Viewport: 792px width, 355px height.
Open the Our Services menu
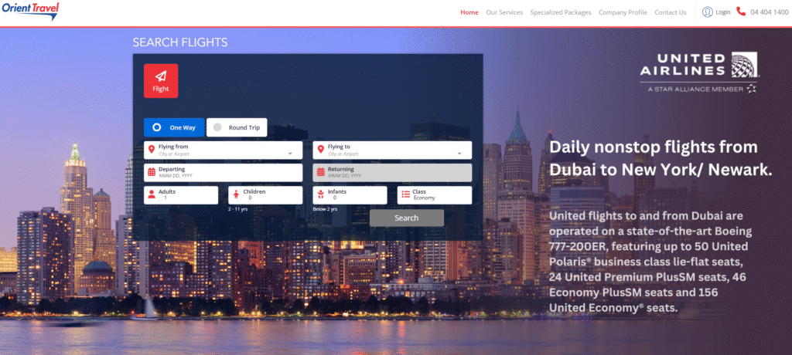(504, 12)
